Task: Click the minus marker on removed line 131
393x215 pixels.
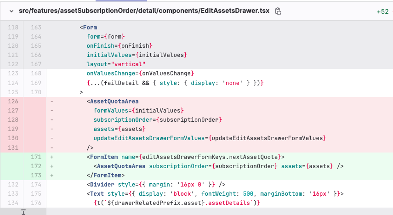Action: pos(52,147)
